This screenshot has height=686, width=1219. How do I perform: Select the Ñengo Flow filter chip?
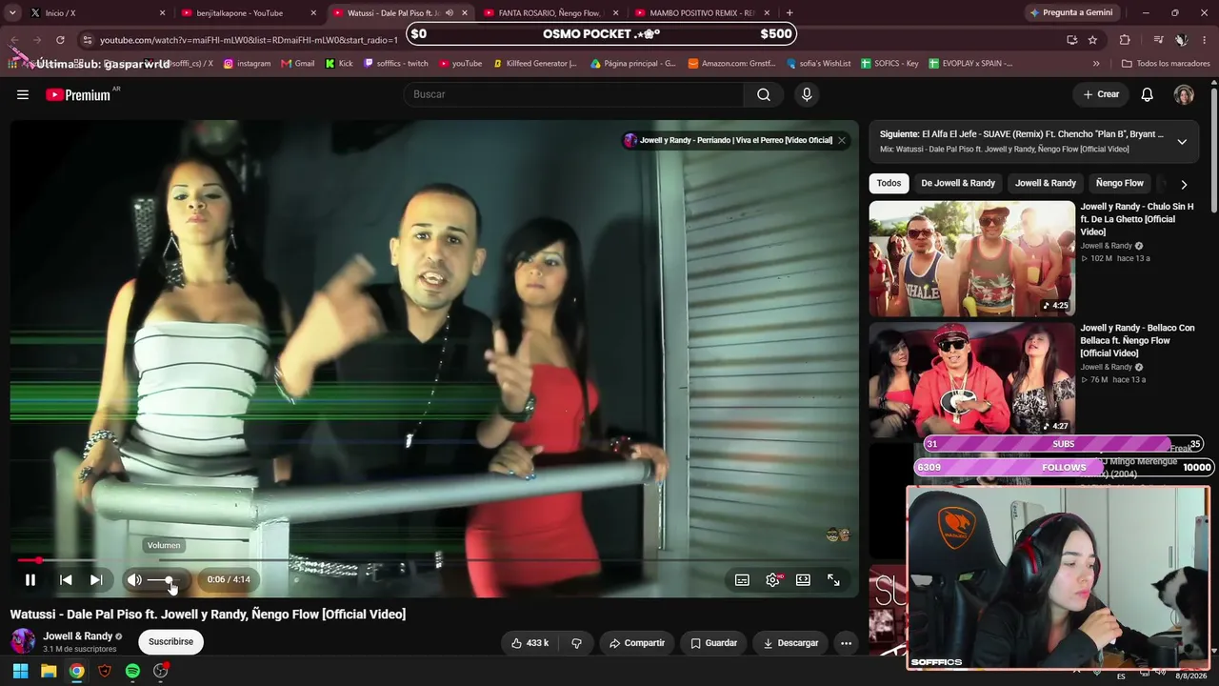(1120, 183)
